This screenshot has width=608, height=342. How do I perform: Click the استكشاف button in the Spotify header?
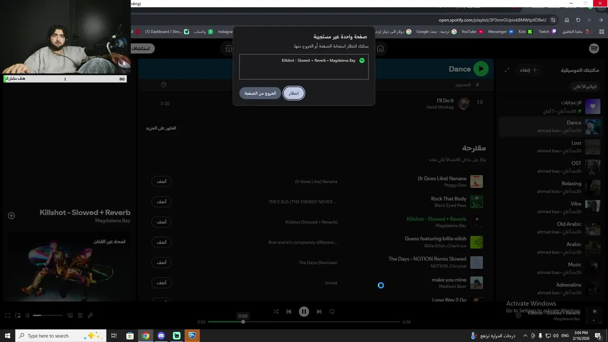point(142,48)
